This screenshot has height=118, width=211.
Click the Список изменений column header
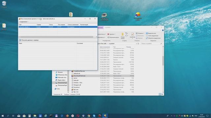coord(74,25)
